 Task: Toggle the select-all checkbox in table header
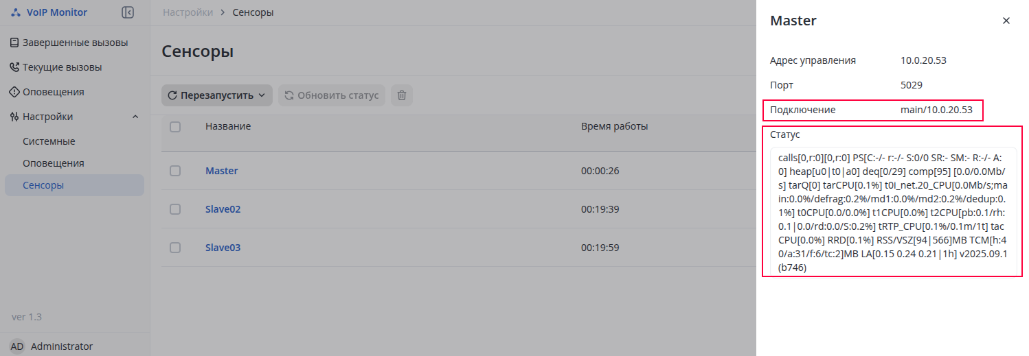tap(175, 127)
